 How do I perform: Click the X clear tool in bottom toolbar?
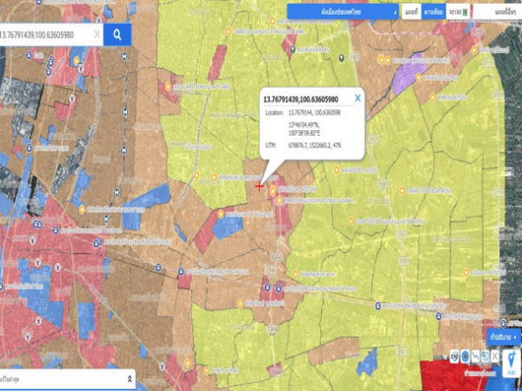(x=495, y=356)
